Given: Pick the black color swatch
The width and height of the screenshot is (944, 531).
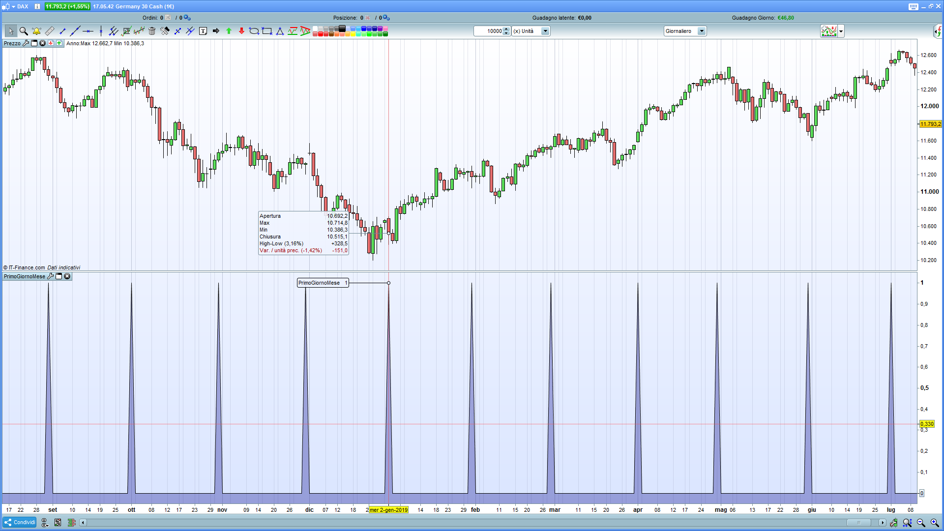Looking at the screenshot, I should (x=342, y=29).
